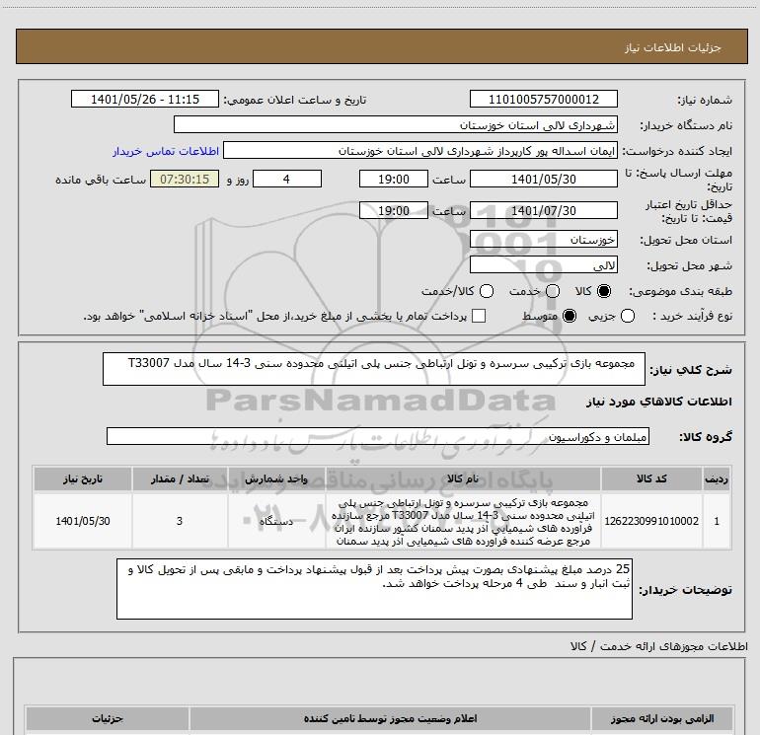
Task: Click the ردیف column header
Action: tap(717, 478)
